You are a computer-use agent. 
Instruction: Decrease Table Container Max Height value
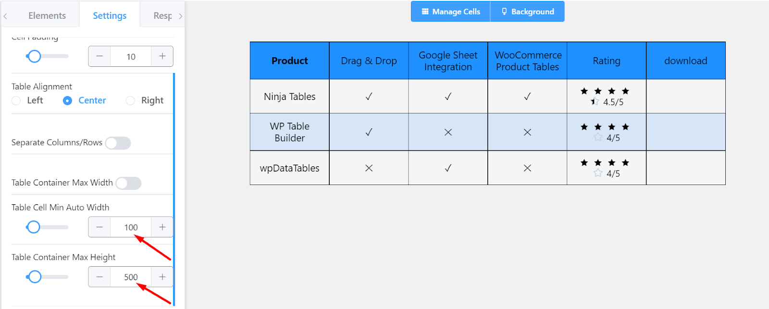click(x=99, y=277)
